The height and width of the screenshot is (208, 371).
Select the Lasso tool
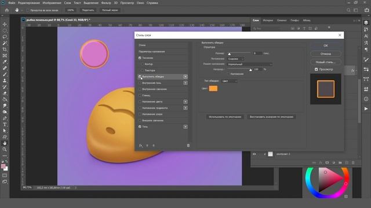click(5, 37)
